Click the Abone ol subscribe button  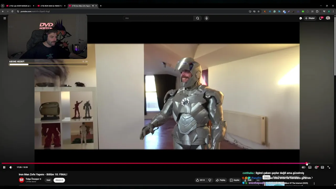pos(59,180)
